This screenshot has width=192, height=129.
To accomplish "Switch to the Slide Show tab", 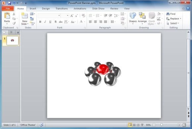I will pos(98,9).
